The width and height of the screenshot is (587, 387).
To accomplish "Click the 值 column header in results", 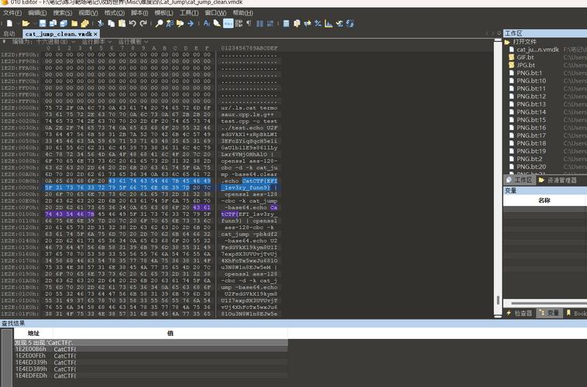I will click(170, 333).
